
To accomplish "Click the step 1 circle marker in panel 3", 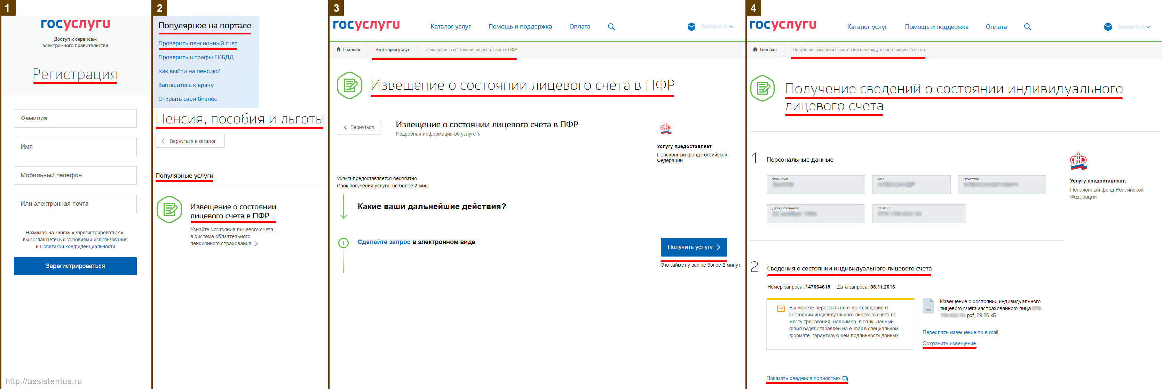I will [x=343, y=243].
